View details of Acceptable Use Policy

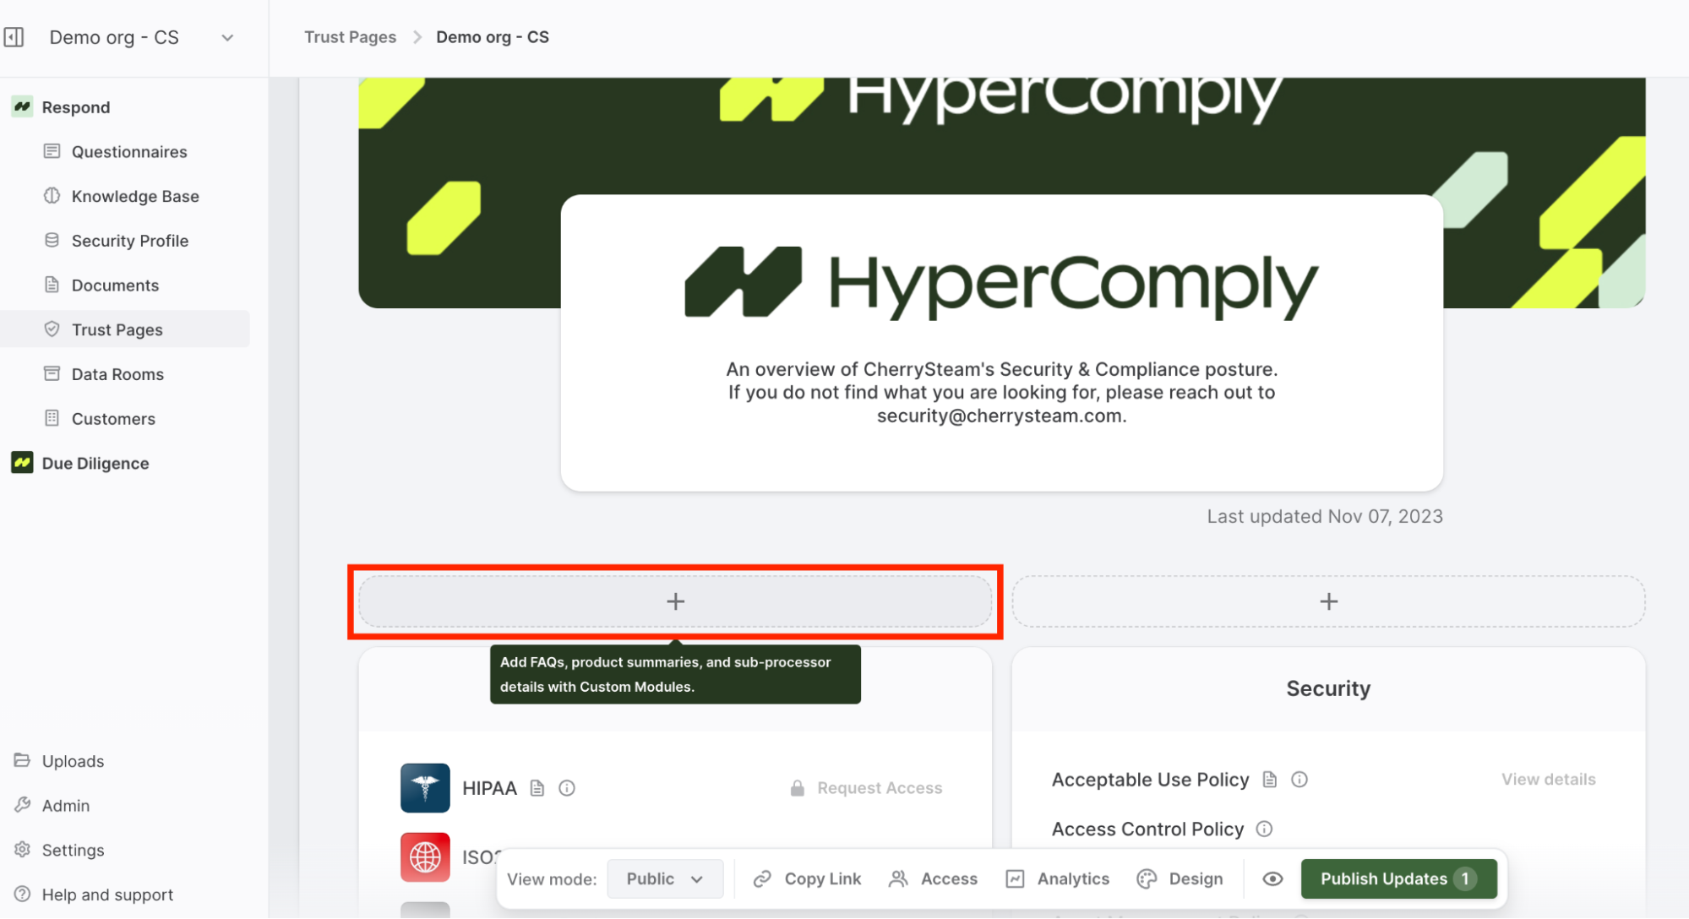1549,780
